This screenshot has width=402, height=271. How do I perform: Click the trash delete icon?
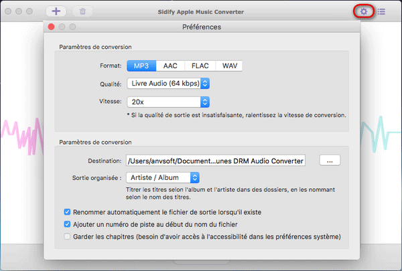(x=82, y=11)
